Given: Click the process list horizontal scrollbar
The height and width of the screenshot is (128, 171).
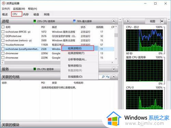Looking at the screenshot, I should click(57, 62).
